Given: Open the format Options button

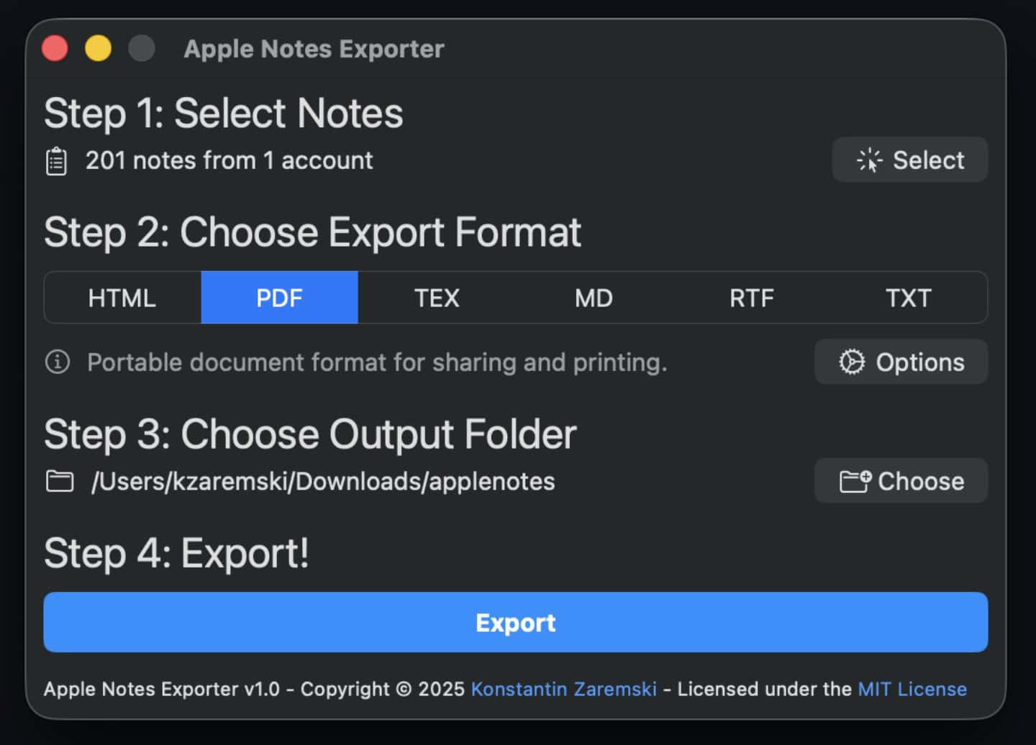Looking at the screenshot, I should 901,362.
